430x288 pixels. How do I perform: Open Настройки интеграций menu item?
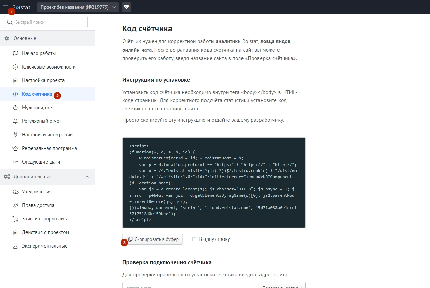point(48,135)
